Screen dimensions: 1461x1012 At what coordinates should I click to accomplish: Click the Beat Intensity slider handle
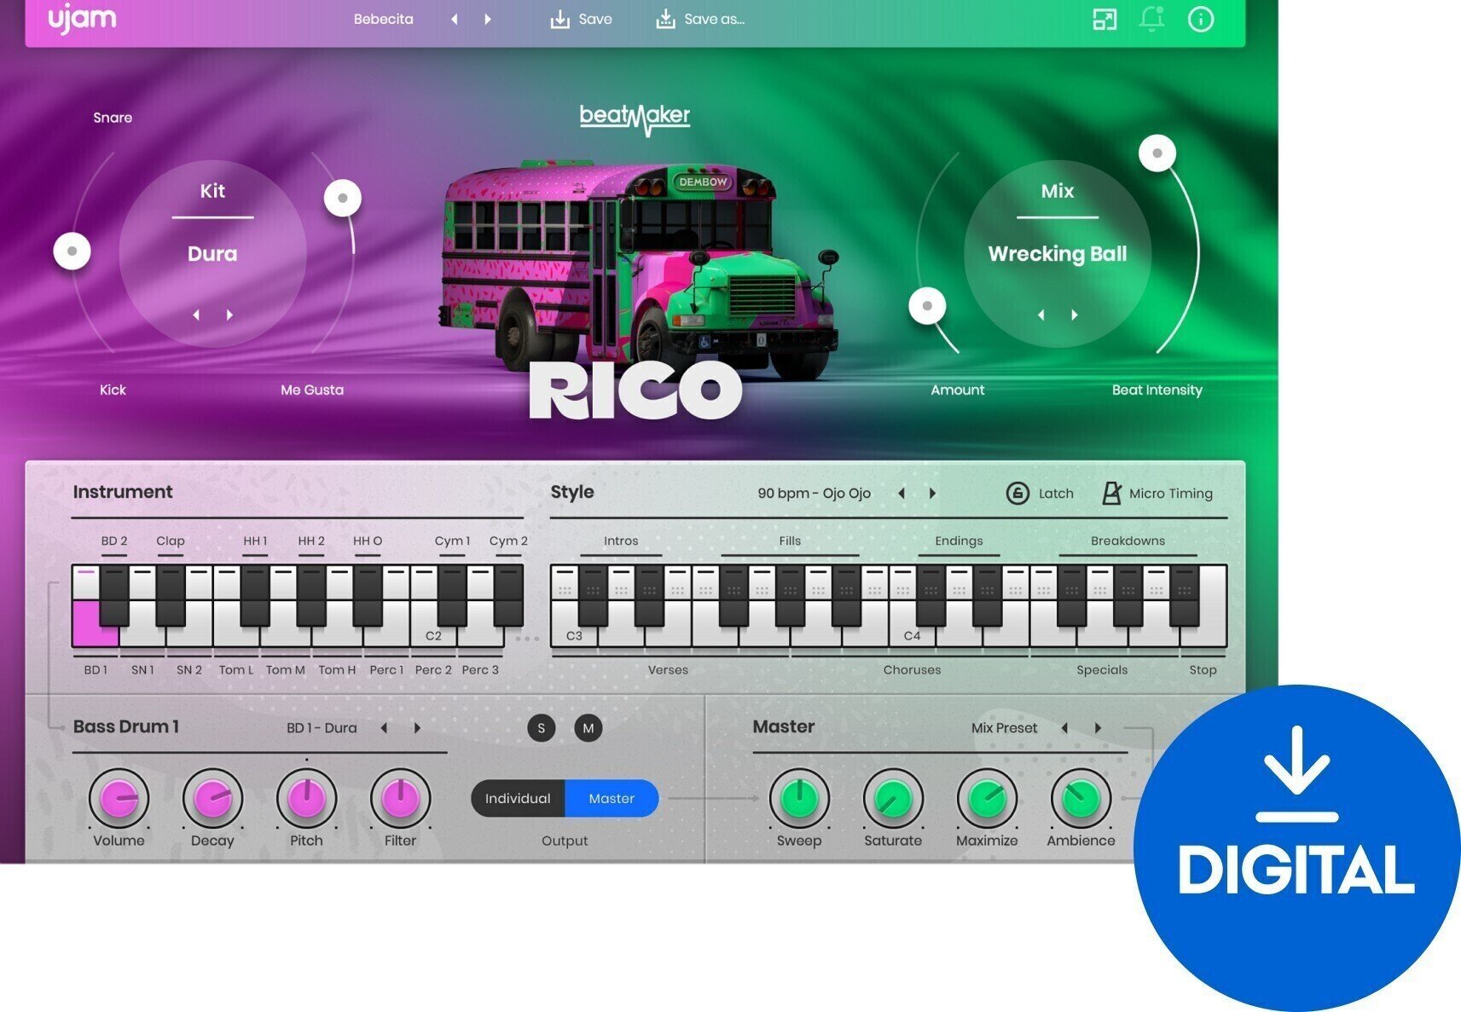1157,153
